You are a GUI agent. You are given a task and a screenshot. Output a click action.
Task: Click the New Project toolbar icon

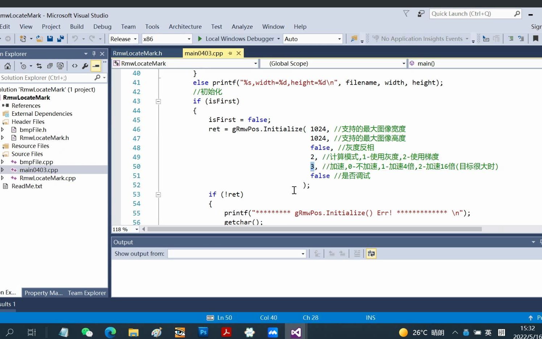(23, 39)
